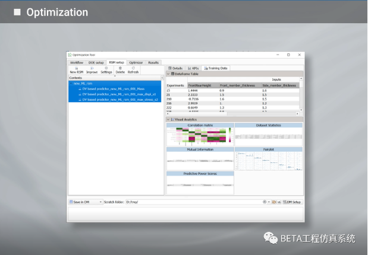Switch to the Optimizer tab

click(x=136, y=62)
